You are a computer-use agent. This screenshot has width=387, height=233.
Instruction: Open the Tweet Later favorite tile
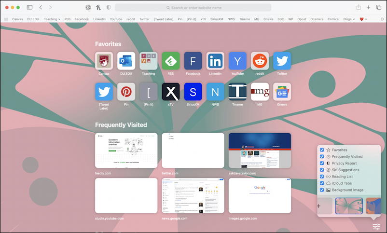tap(104, 92)
